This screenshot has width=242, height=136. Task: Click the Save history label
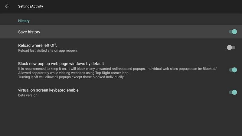point(29,32)
